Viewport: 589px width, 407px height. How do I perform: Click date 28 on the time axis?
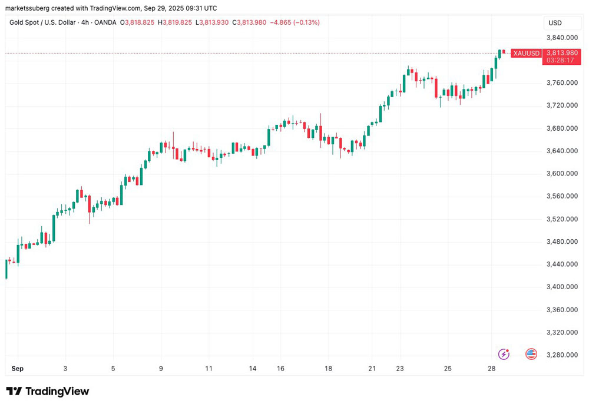(491, 369)
